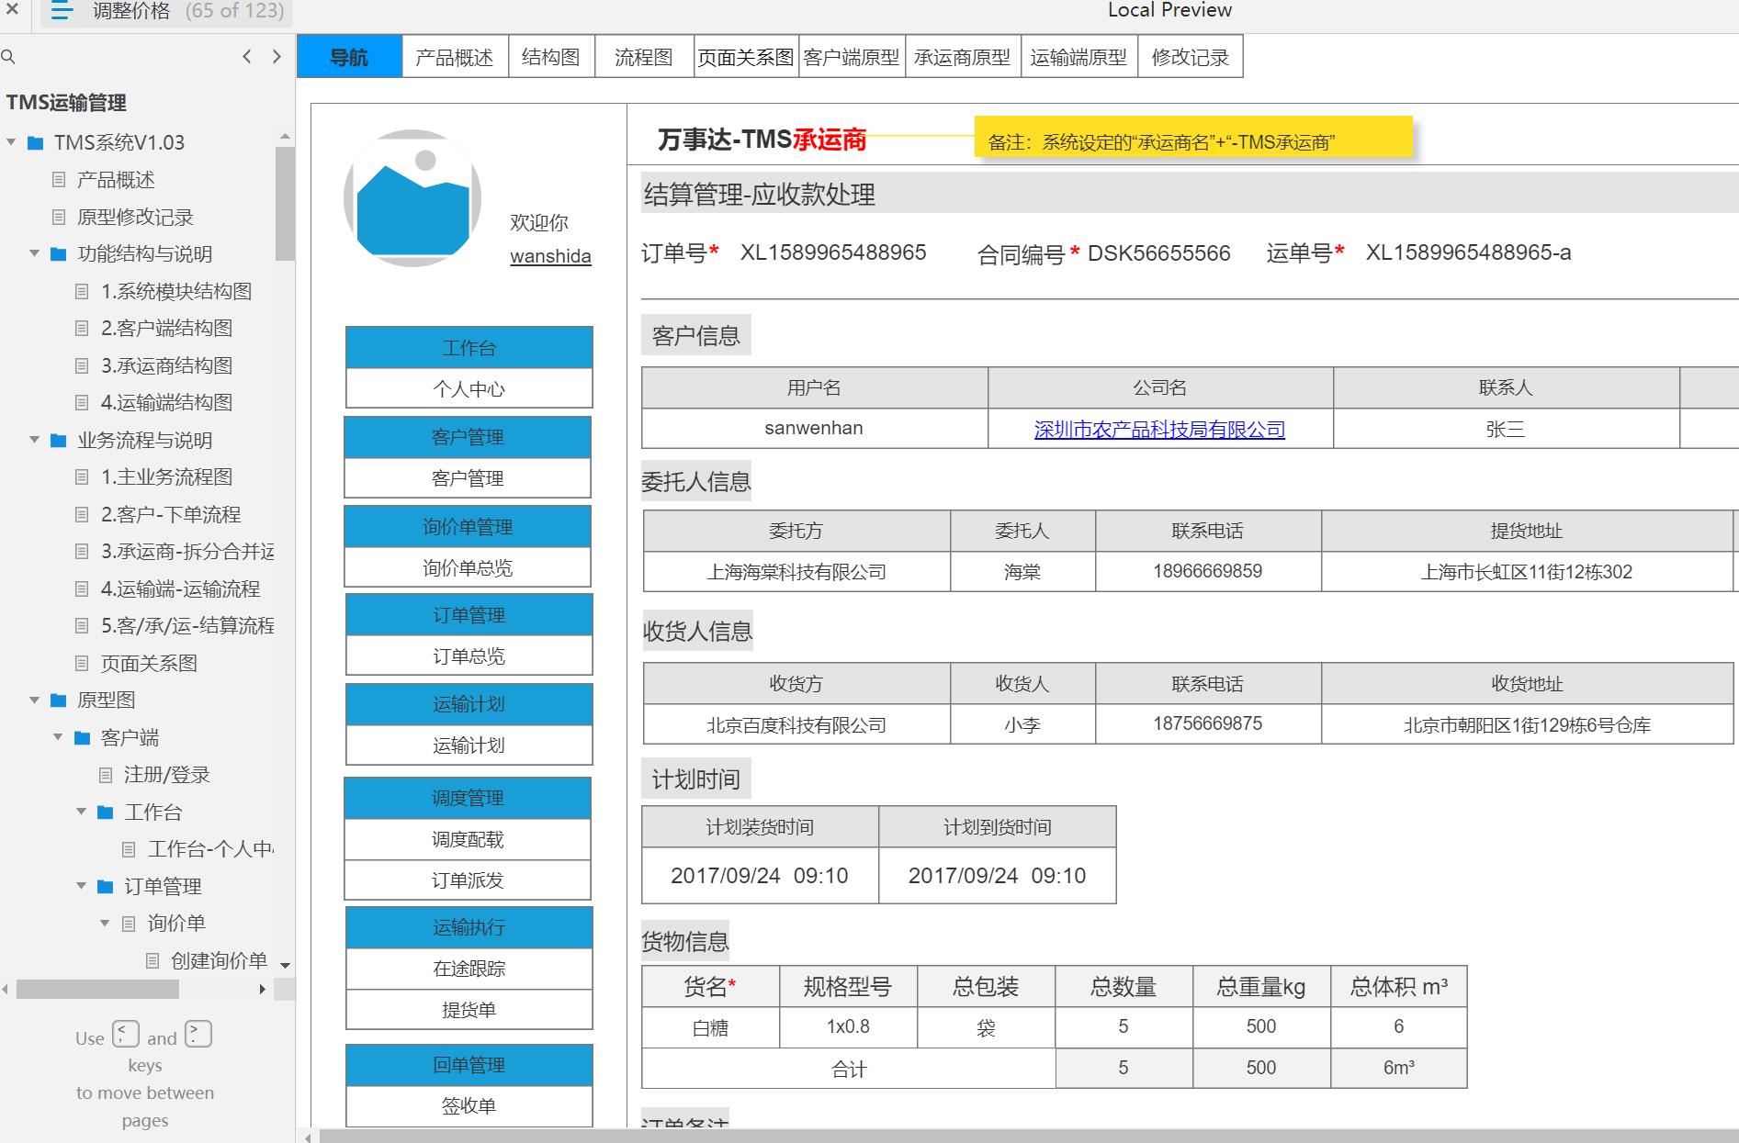Open 订单派发 in the navigation menu
This screenshot has width=1739, height=1143.
point(468,880)
